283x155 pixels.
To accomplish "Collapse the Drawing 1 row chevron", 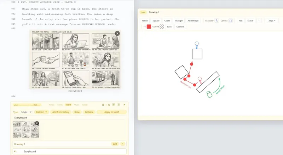I will point(122,144).
